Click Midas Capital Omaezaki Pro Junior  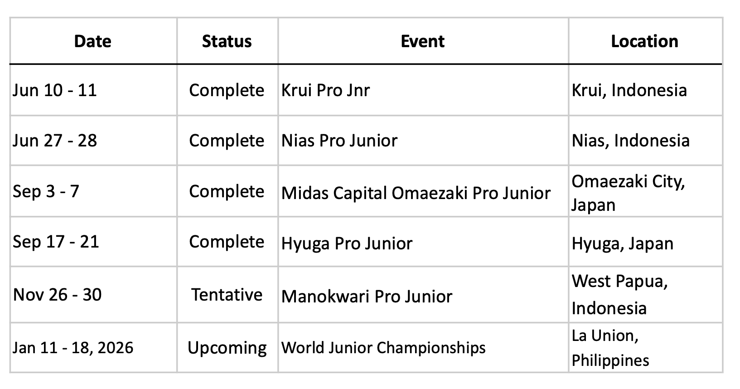[416, 193]
